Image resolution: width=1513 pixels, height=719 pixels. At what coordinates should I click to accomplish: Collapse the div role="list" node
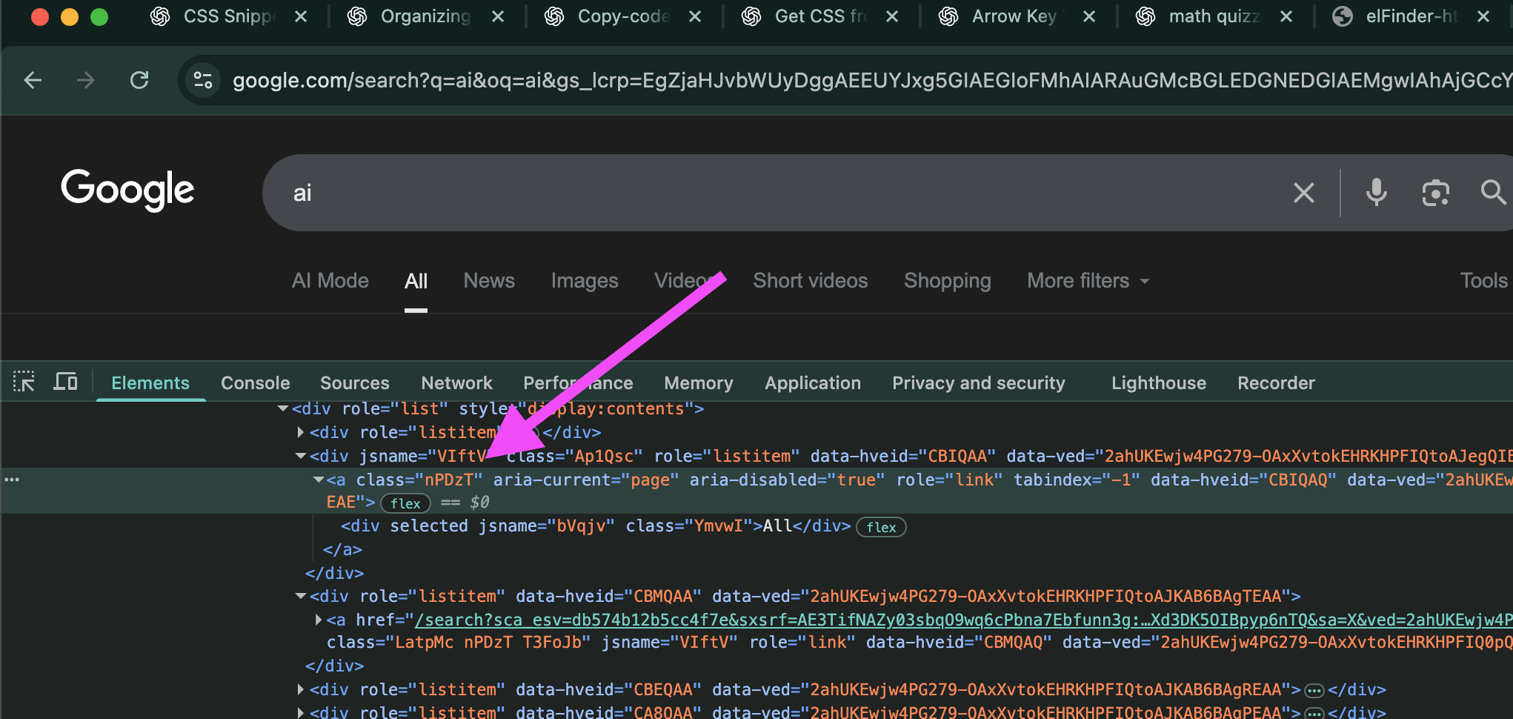click(282, 408)
